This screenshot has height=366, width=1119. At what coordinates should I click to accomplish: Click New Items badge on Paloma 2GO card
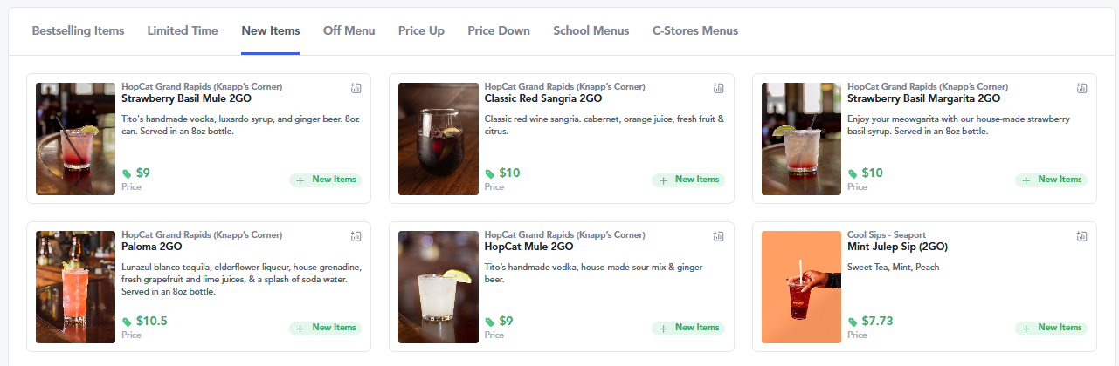tap(326, 329)
